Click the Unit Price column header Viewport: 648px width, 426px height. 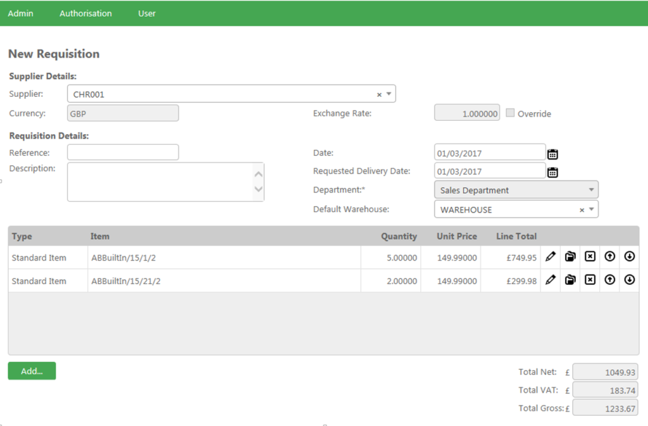tap(457, 236)
